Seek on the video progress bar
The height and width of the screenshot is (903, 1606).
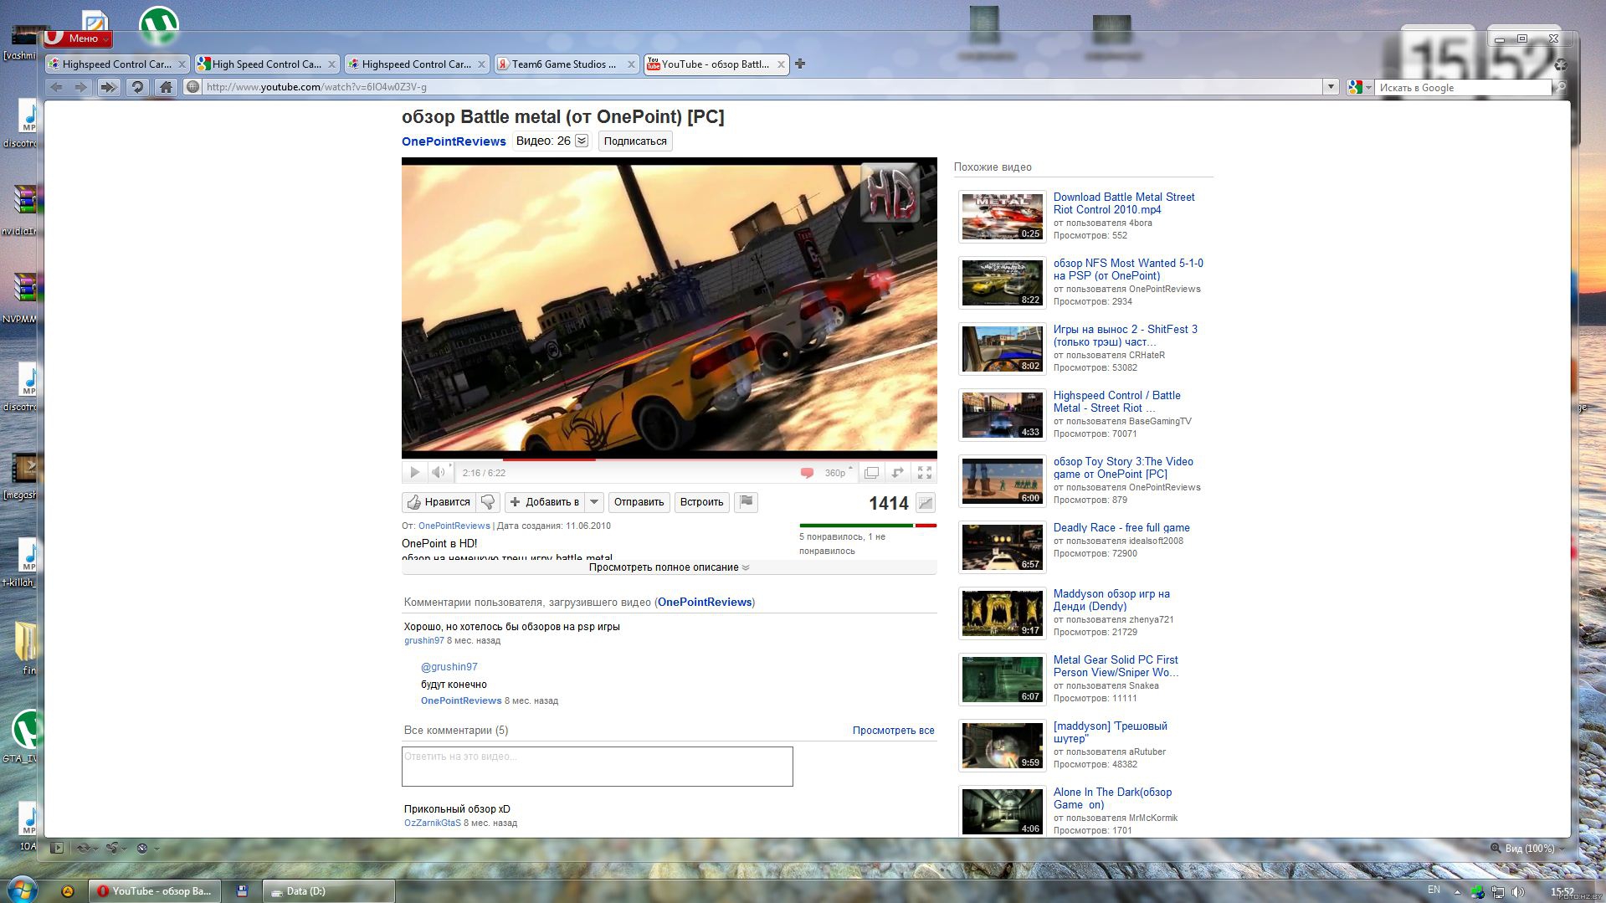pos(670,459)
